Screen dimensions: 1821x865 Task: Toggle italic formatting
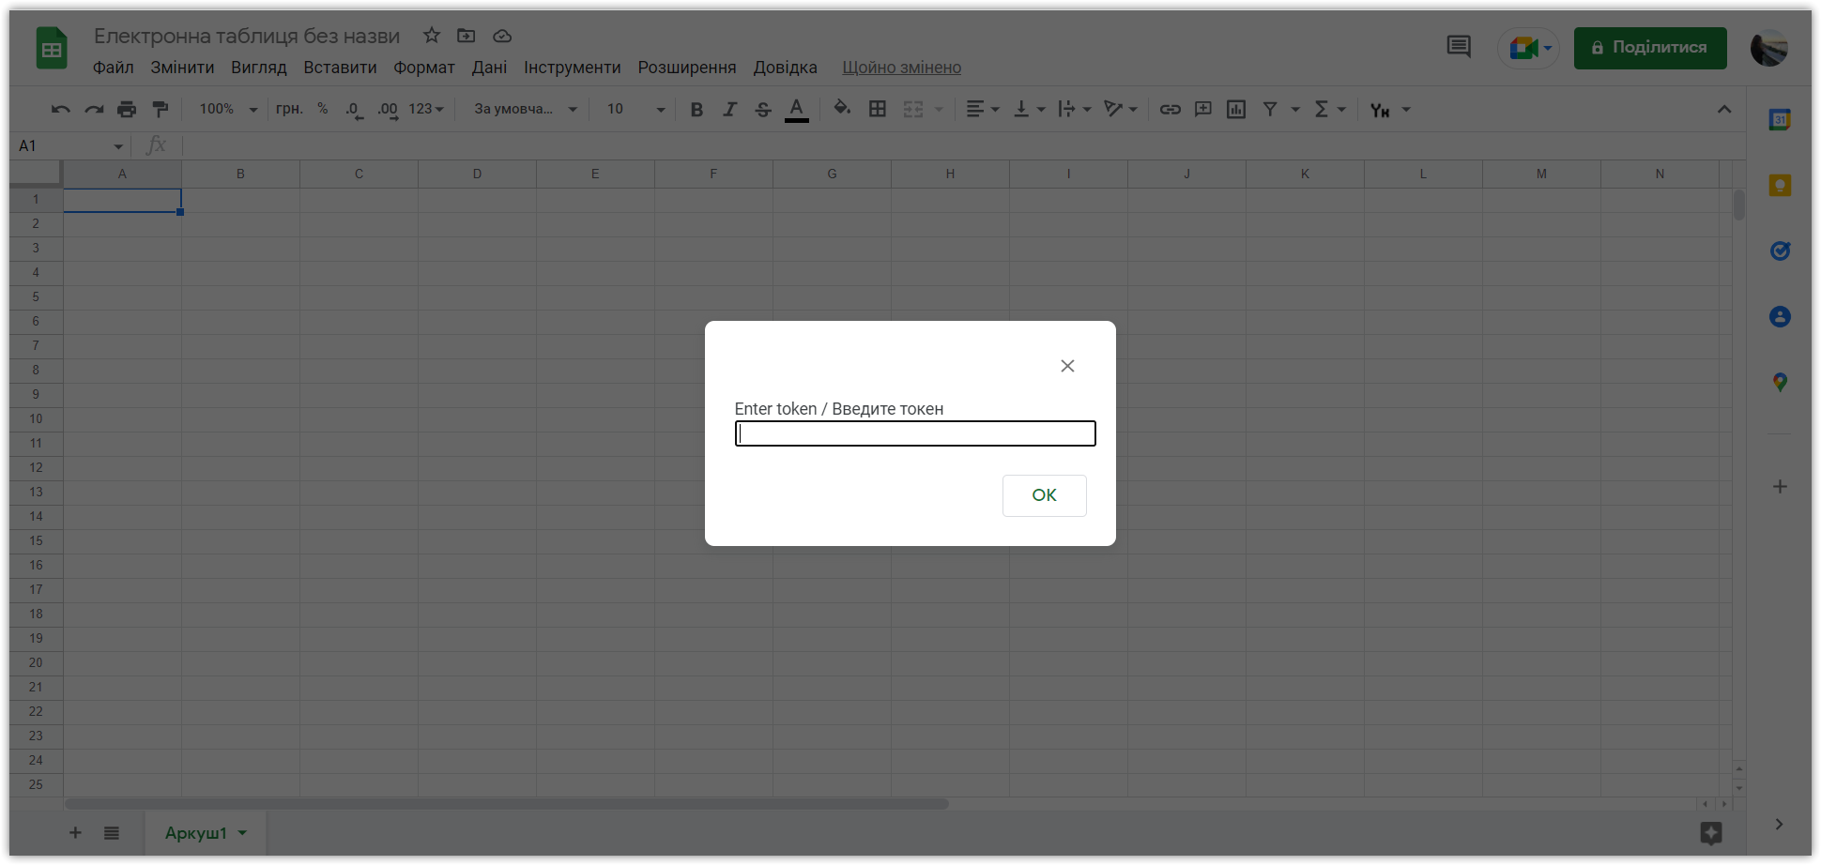(729, 110)
